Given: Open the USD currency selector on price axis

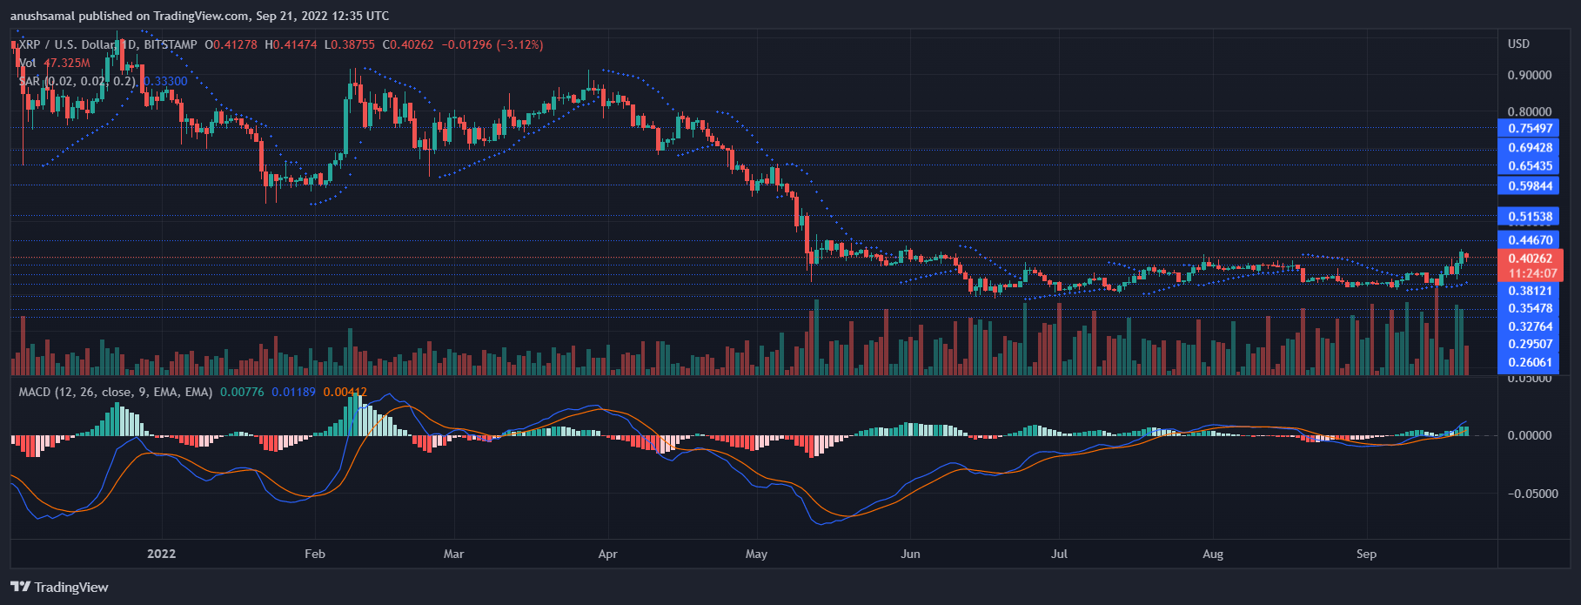Looking at the screenshot, I should (1518, 44).
